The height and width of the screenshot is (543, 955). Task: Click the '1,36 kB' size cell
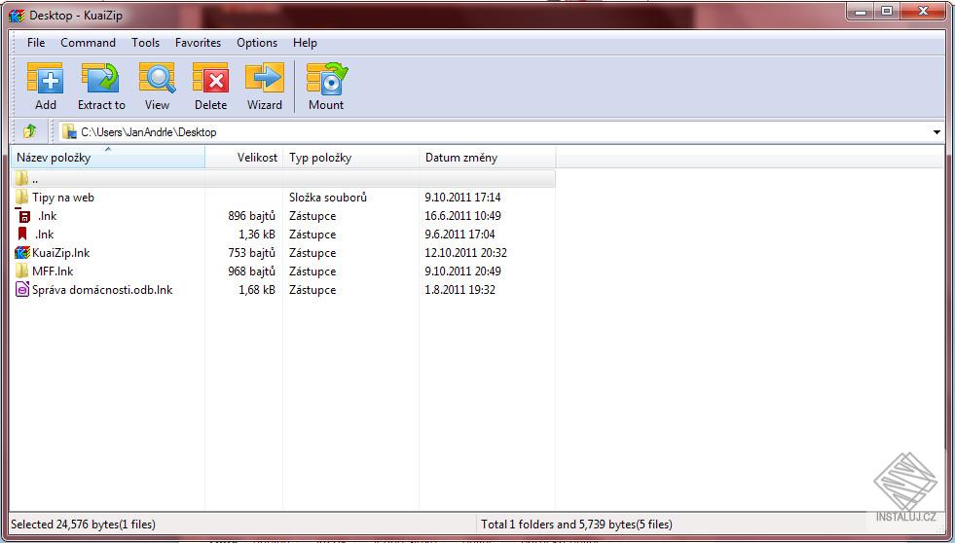tap(257, 235)
